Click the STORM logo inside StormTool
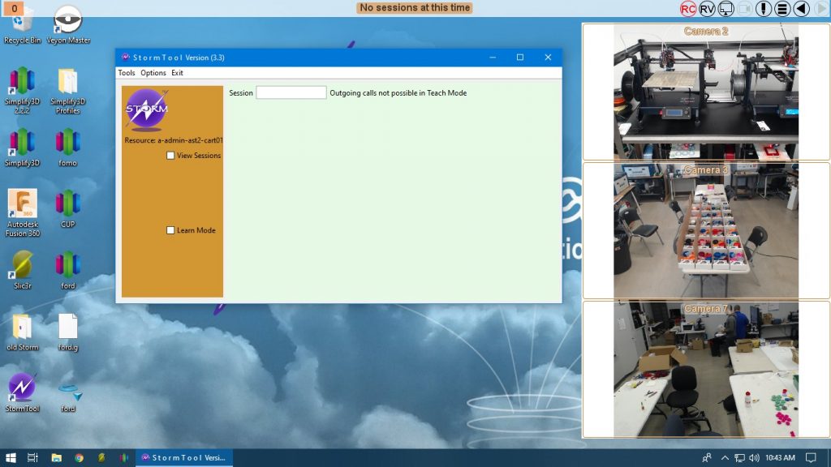Image resolution: width=831 pixels, height=467 pixels. coord(146,109)
